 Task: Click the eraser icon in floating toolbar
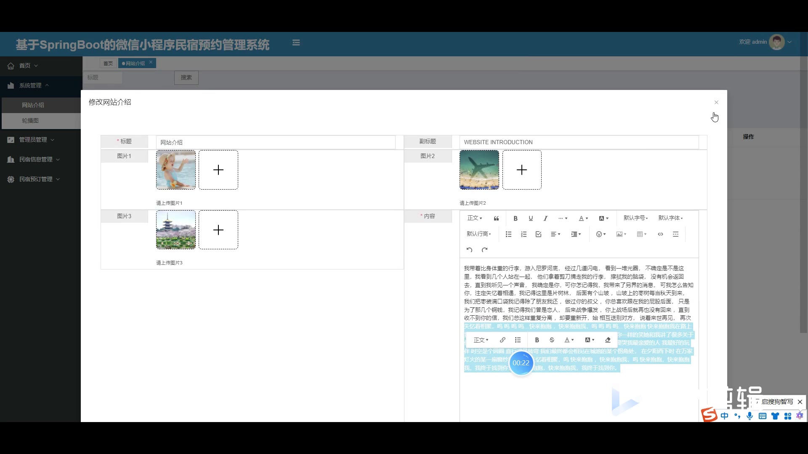[607, 340]
